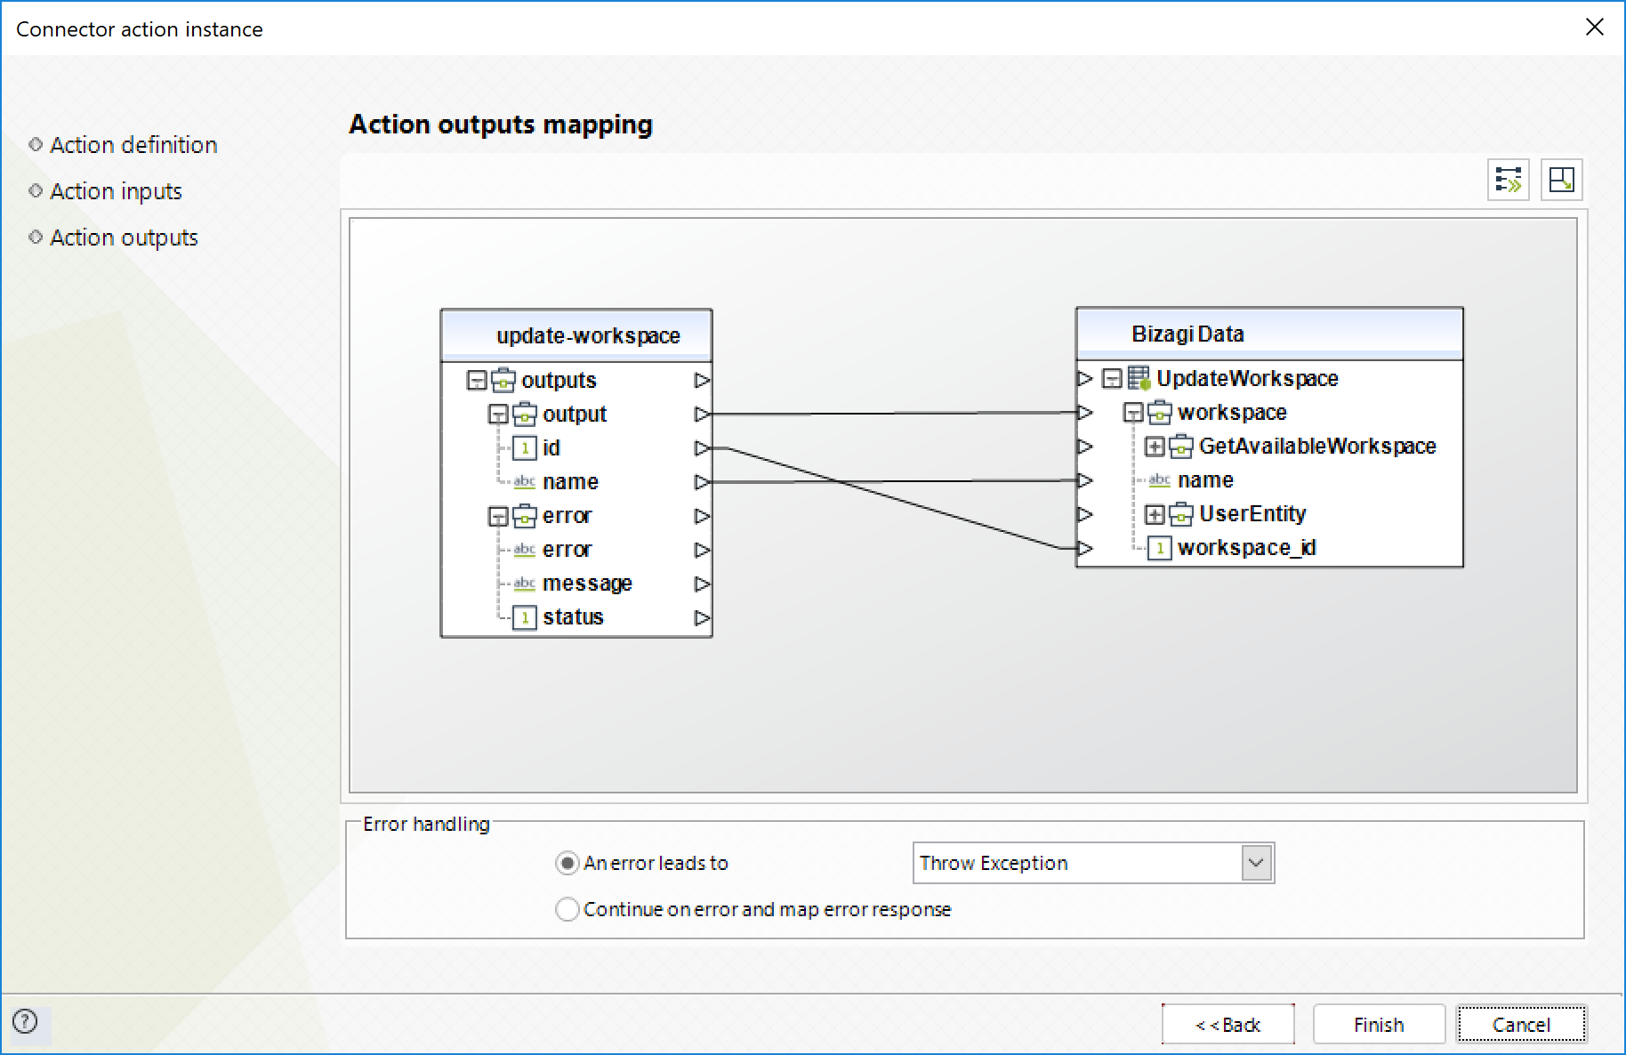The width and height of the screenshot is (1626, 1055).
Task: Select the workspace_id attribute in Bizagi Data
Action: pos(1246,547)
